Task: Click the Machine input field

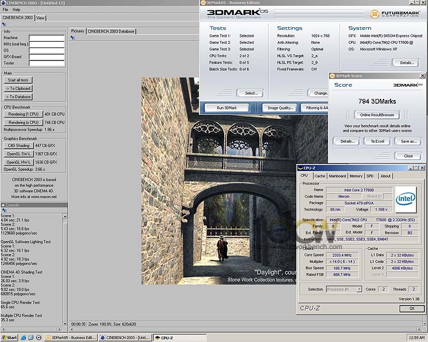Action: pos(47,37)
